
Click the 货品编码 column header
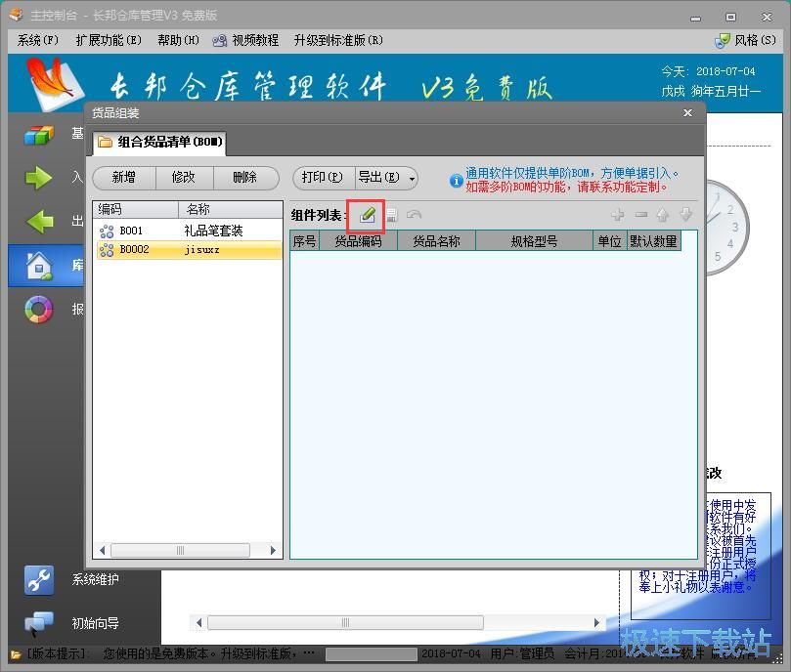coord(359,241)
